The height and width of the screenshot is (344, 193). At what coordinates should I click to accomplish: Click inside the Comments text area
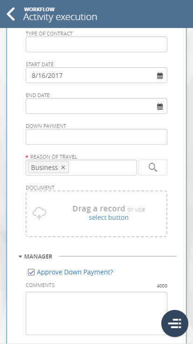tap(96, 313)
